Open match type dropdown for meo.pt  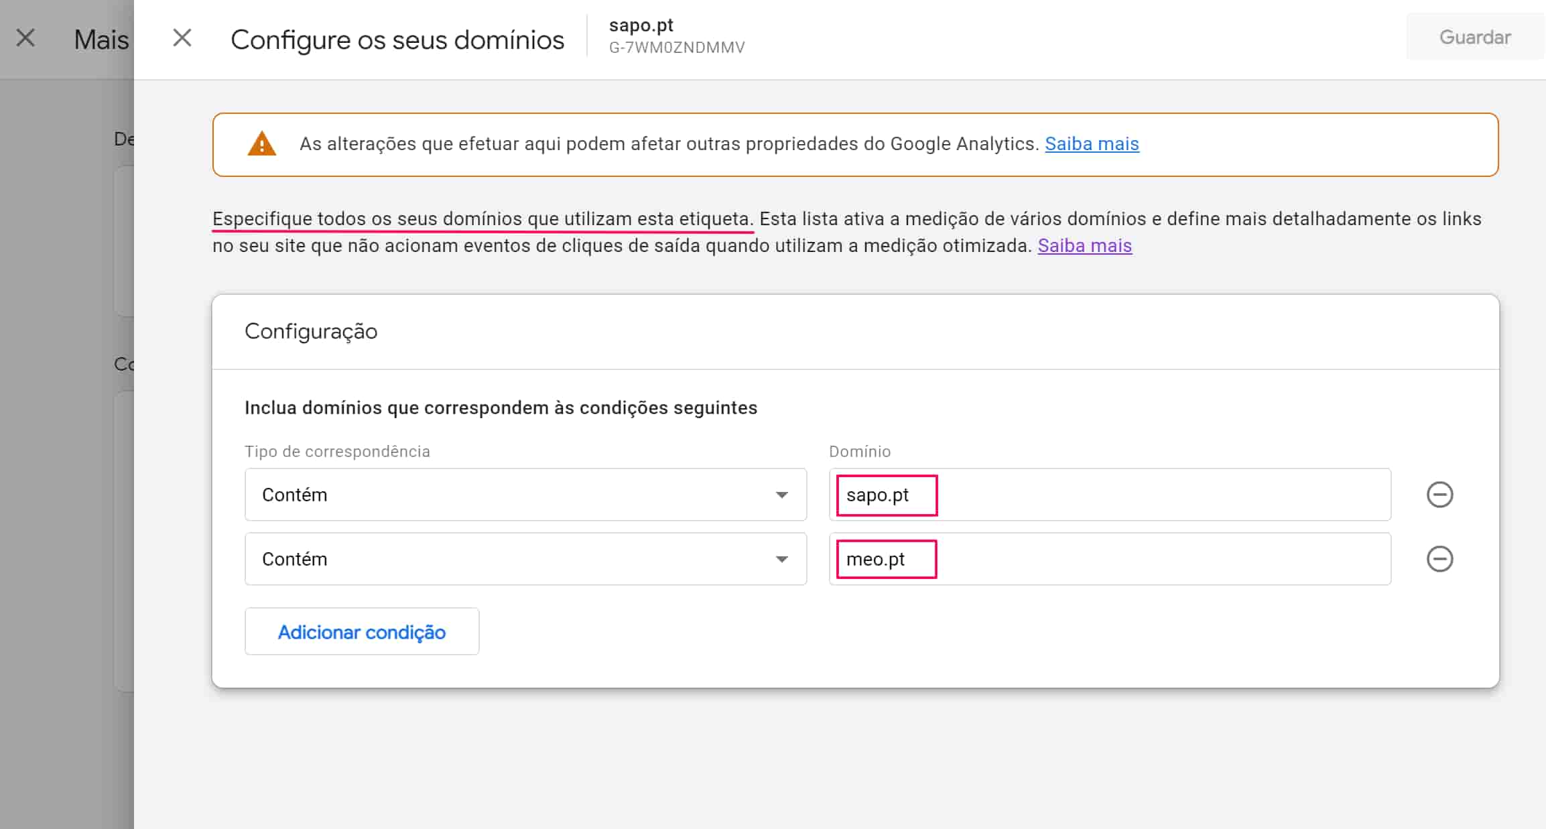[526, 559]
